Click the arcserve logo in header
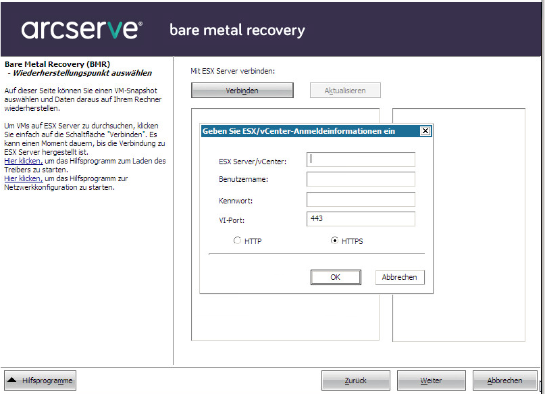Screen dimensions: 545x394 (x=82, y=30)
